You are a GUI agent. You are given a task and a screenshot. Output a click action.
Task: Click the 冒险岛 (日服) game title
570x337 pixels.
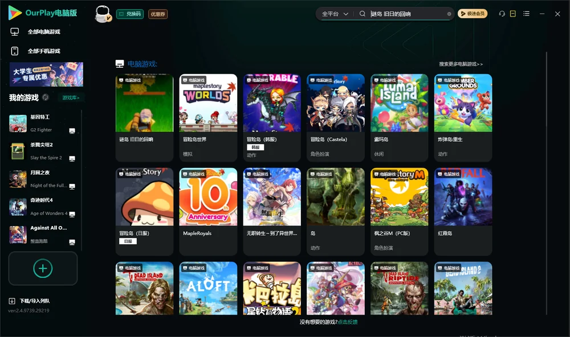[x=134, y=233]
